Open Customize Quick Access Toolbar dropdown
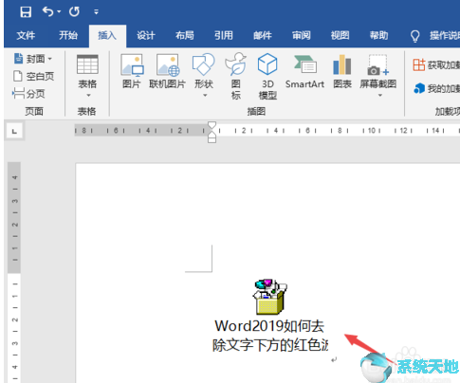 [96, 12]
